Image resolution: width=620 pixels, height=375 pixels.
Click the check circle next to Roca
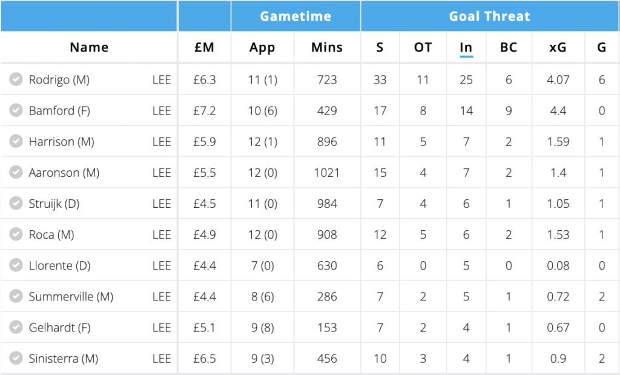pos(16,234)
